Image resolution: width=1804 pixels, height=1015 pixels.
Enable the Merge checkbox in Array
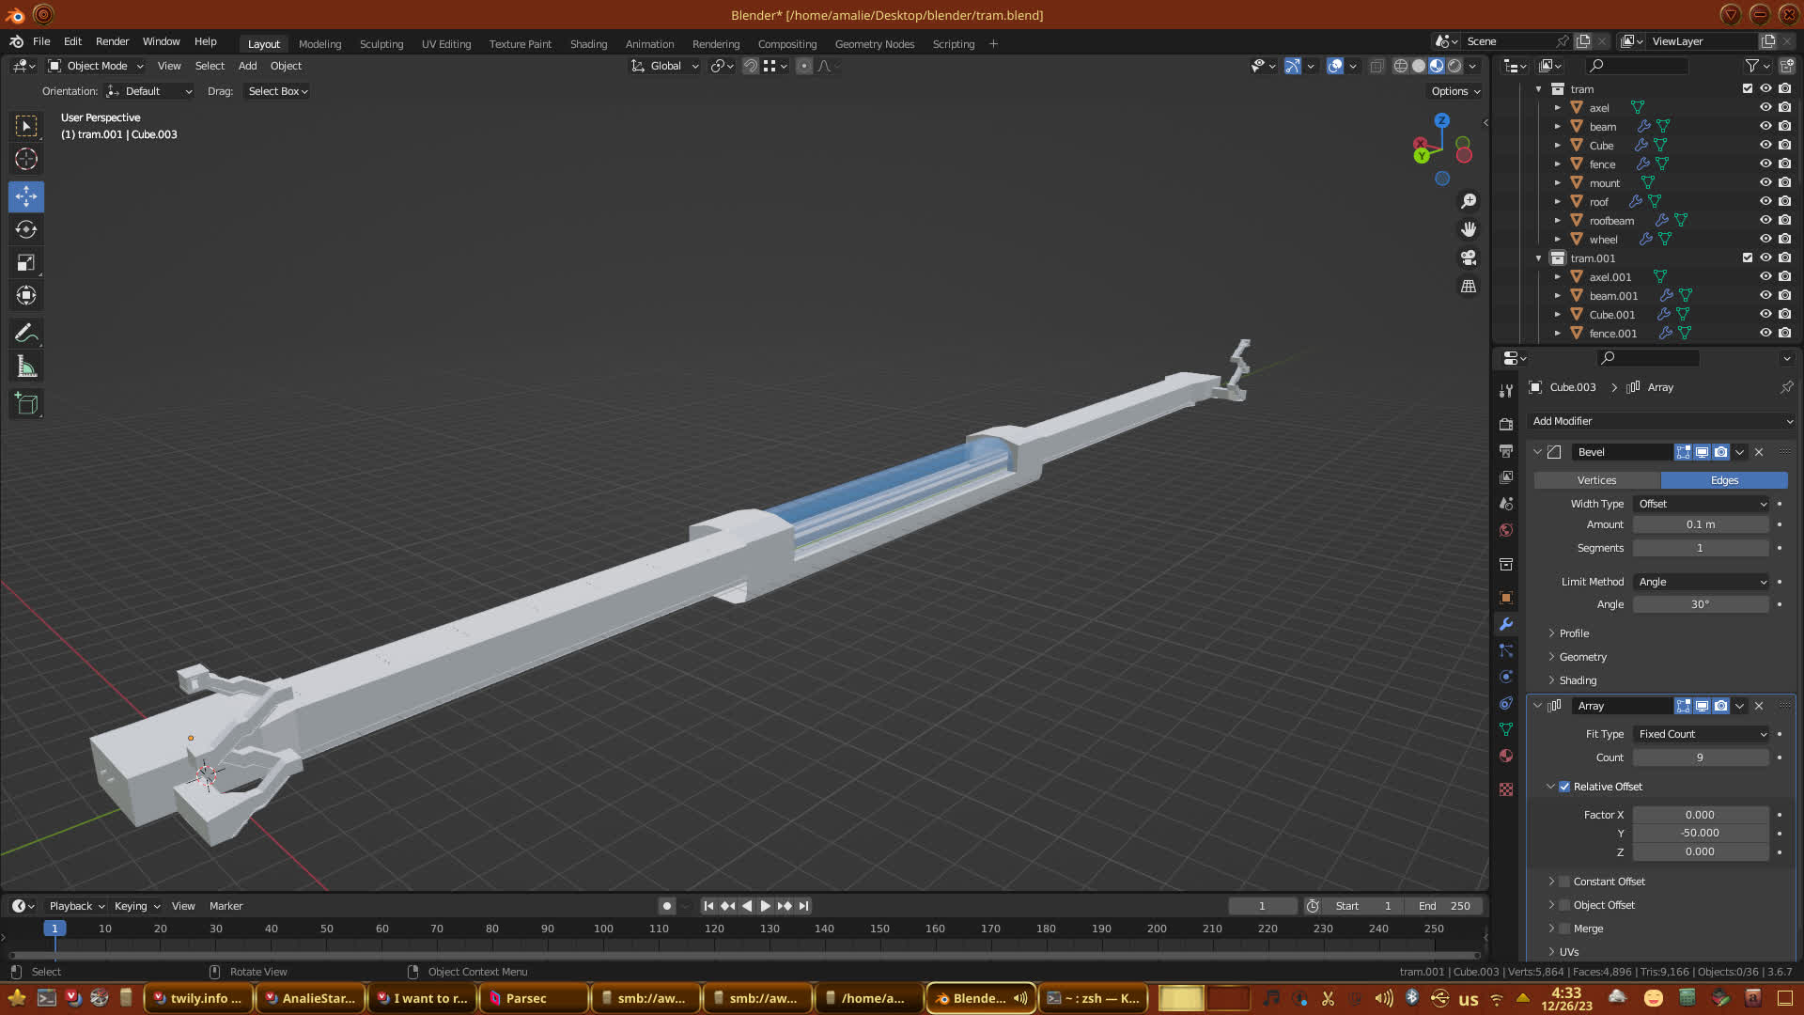(1564, 929)
